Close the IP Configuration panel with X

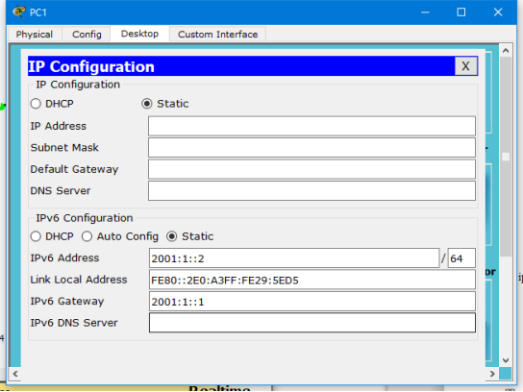tap(465, 66)
